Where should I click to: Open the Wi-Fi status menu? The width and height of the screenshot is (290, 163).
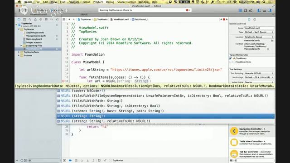point(235,2)
